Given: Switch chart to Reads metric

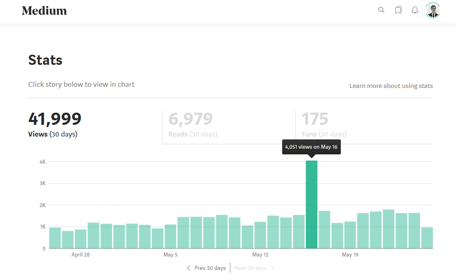Looking at the screenshot, I should click(193, 124).
